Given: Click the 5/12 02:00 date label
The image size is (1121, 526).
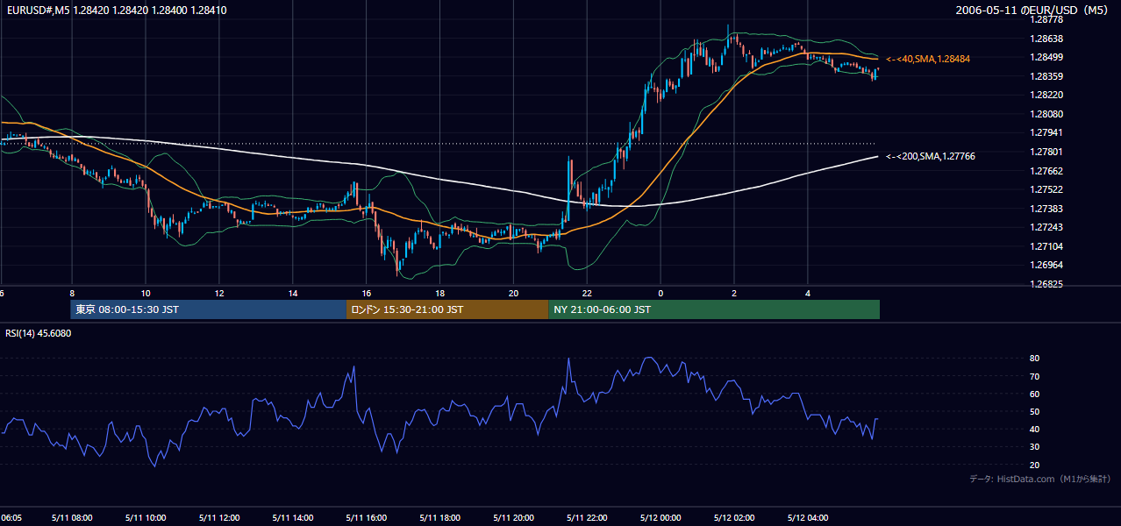Looking at the screenshot, I should (x=735, y=517).
